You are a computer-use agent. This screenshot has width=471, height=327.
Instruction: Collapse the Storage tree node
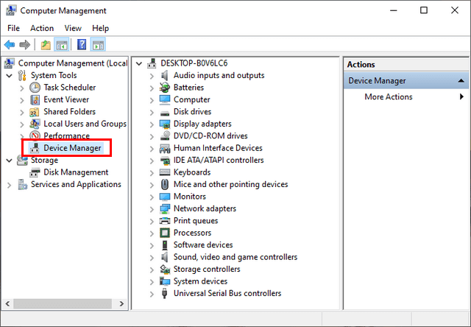(10, 161)
